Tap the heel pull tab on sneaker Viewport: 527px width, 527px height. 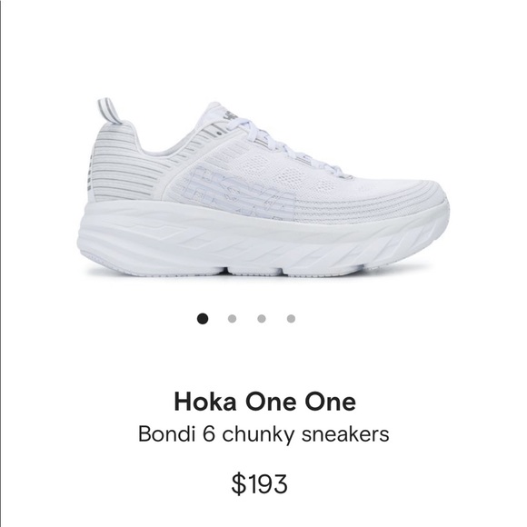point(109,111)
